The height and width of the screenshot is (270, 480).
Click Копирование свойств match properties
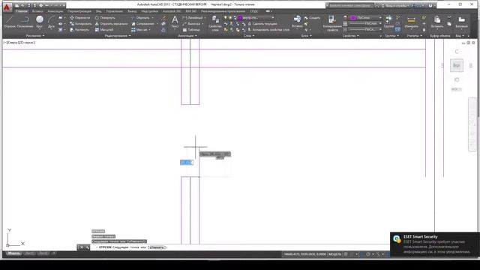click(x=332, y=23)
